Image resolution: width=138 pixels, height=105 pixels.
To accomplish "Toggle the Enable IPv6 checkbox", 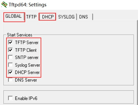I will pos(10,98).
